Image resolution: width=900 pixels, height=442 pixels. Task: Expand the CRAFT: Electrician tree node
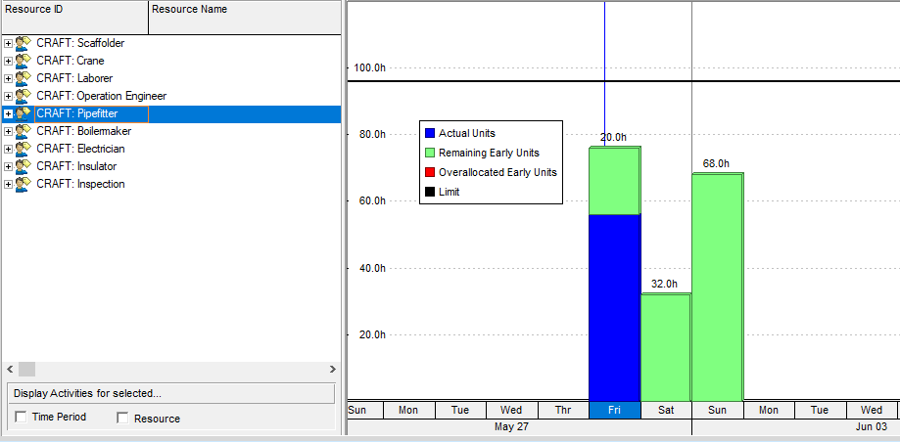point(9,149)
